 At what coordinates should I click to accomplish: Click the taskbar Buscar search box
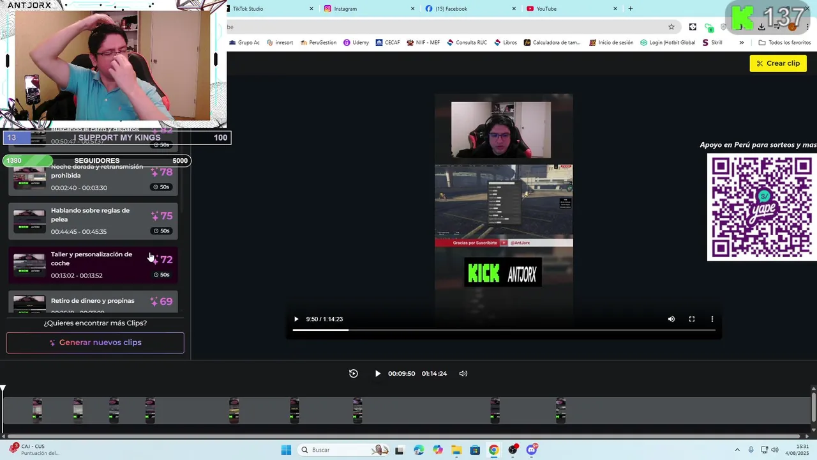(344, 450)
